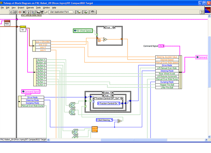Screen dimensions: 211x153
Task: Go to next case in True structure
Action: (114, 27)
